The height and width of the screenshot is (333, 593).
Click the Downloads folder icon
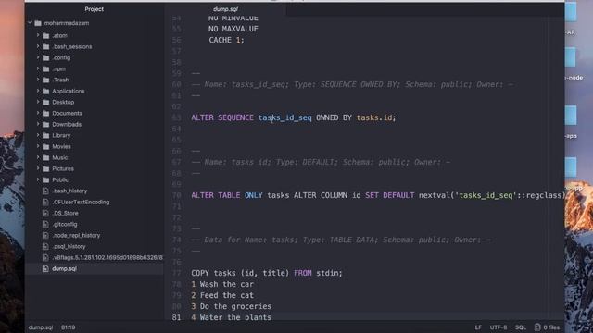45,124
